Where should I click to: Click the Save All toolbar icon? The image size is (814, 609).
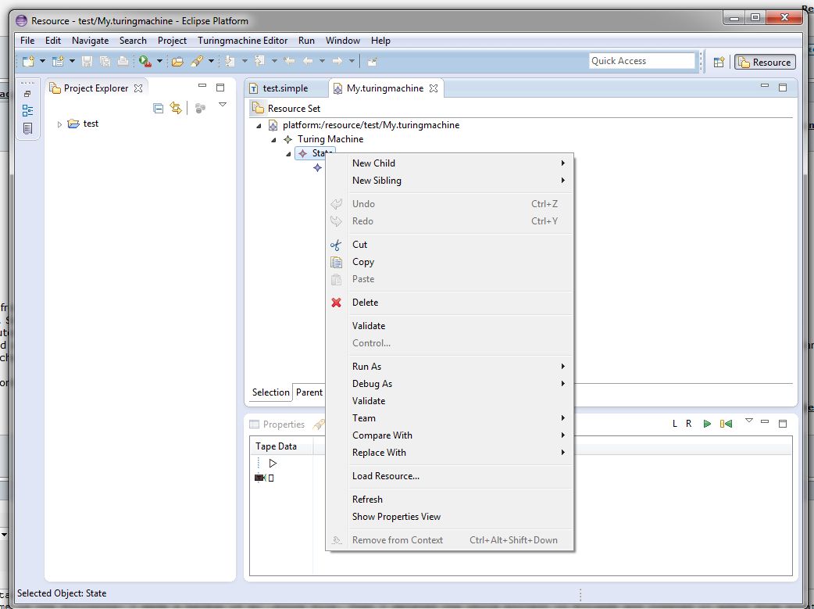105,61
